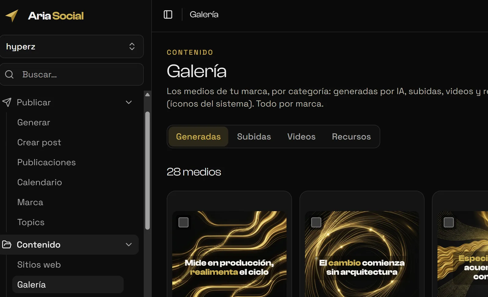Viewport: 488px width, 297px height.
Task: Check the third partially visible image checkbox
Action: click(449, 222)
